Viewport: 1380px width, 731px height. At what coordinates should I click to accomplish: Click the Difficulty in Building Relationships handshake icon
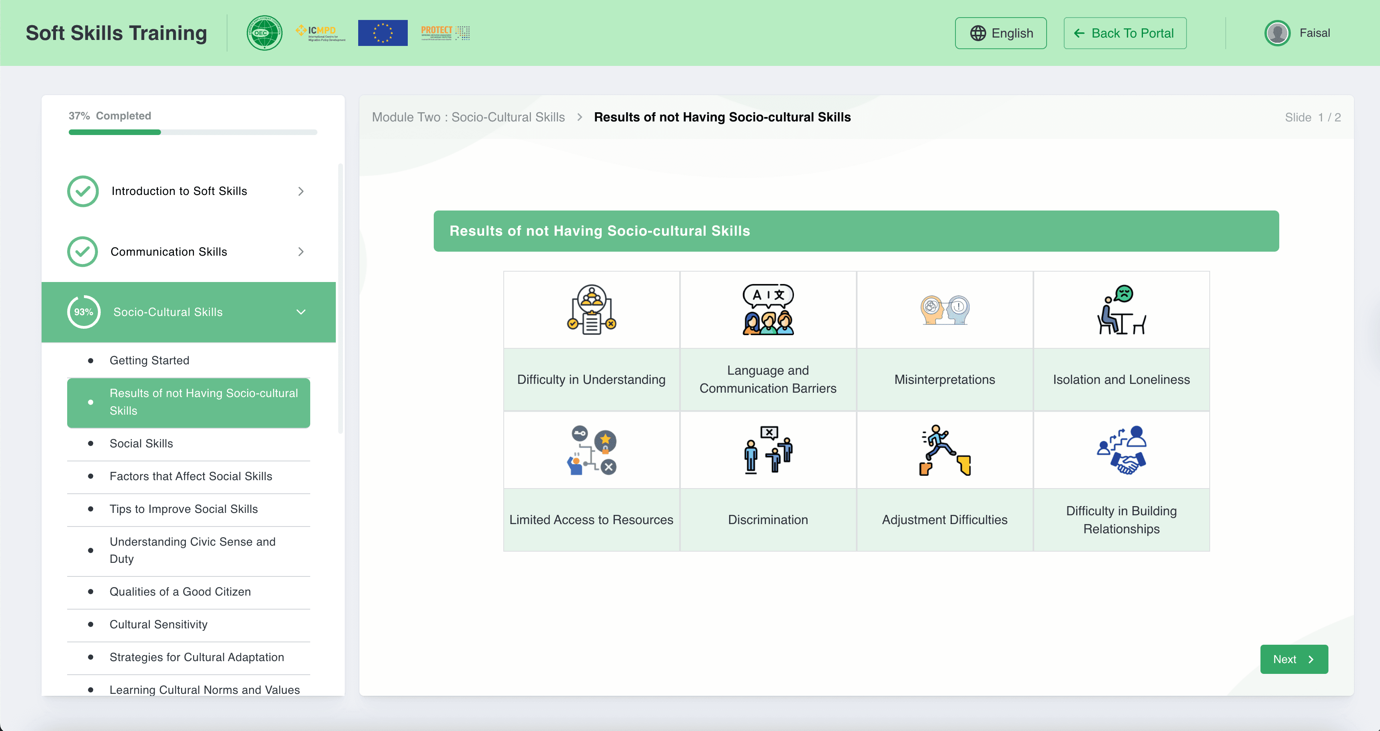(1121, 450)
